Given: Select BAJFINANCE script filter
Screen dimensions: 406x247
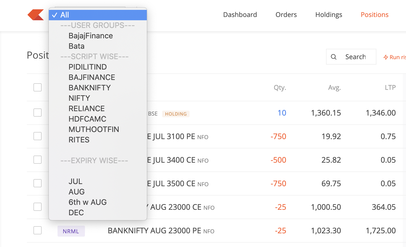Looking at the screenshot, I should tap(98, 77).
